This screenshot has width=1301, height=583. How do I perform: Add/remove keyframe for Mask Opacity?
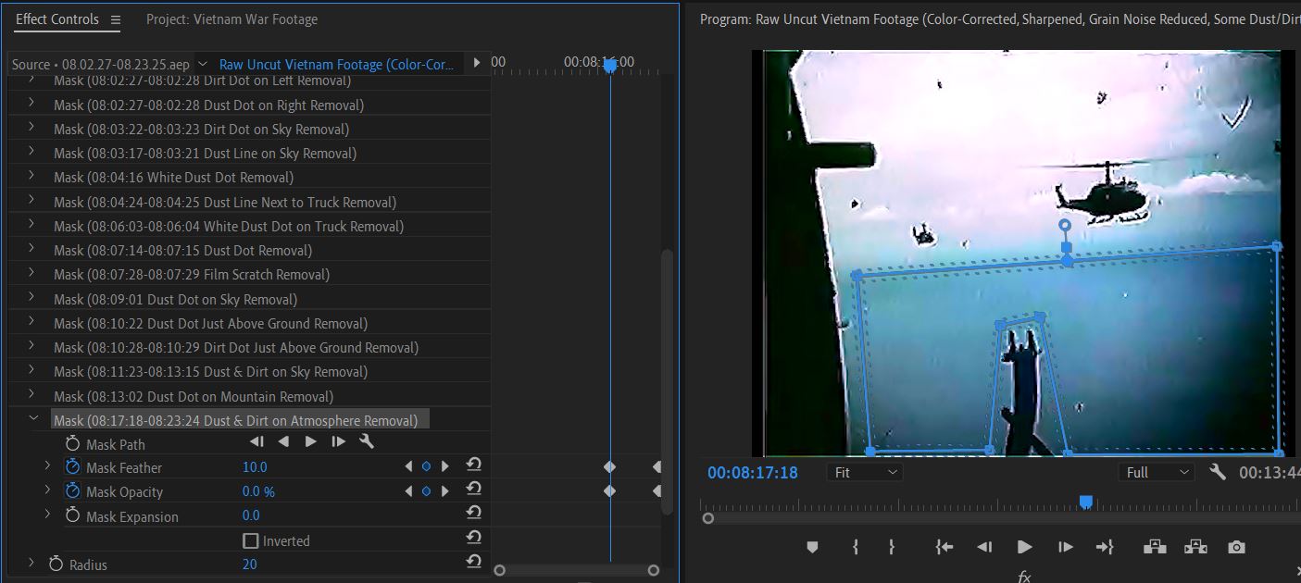(427, 491)
